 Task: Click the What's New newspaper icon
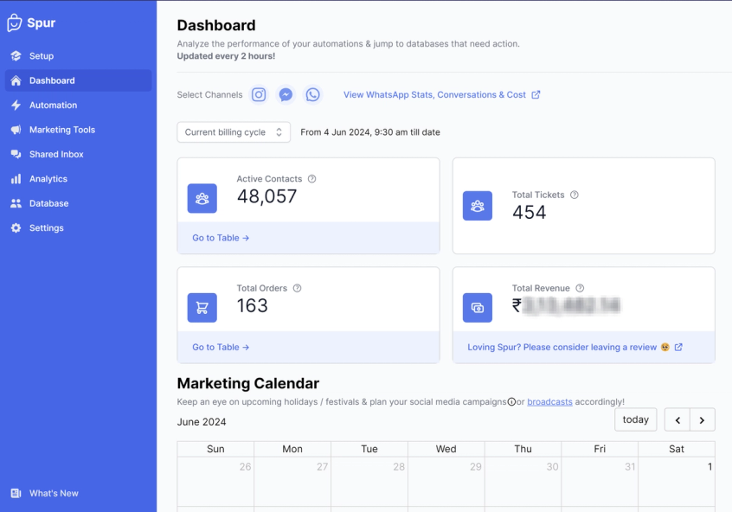pyautogui.click(x=16, y=493)
